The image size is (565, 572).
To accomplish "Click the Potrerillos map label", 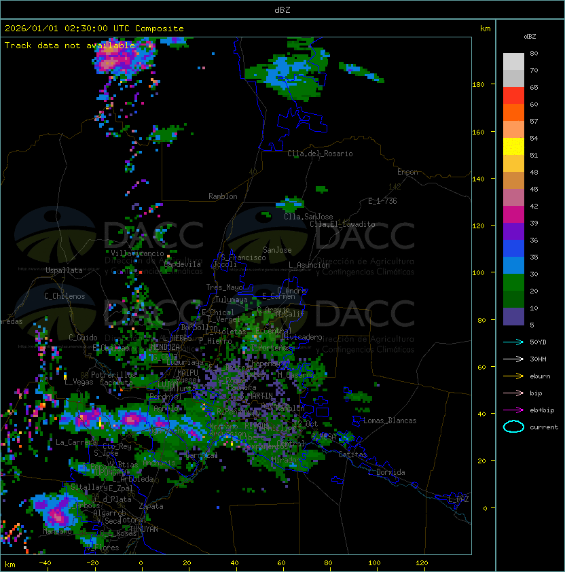I will click(x=113, y=375).
